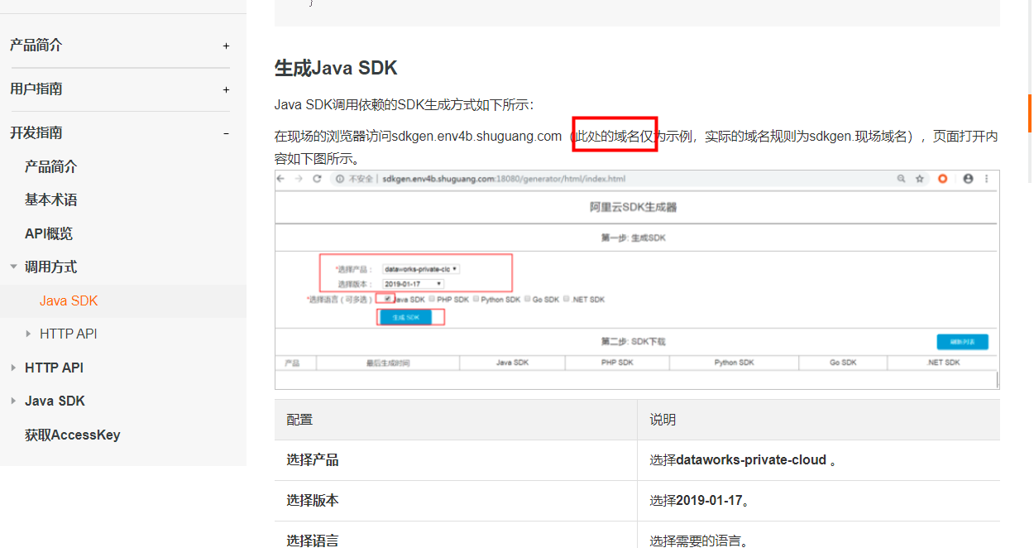Viewport: 1034px width, 548px height.
Task: Open 产品简介 under 开发指南
Action: pyautogui.click(x=50, y=166)
